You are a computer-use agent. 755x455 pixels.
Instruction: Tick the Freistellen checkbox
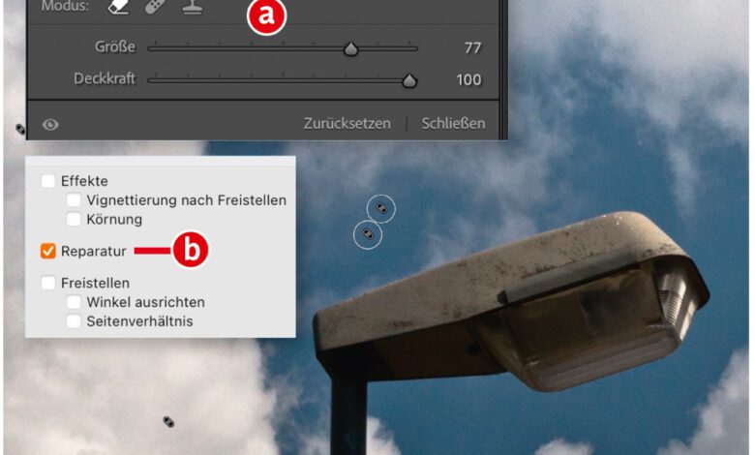pos(48,284)
